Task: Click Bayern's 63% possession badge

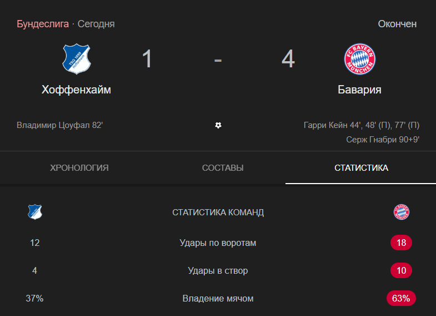Action: point(401,299)
